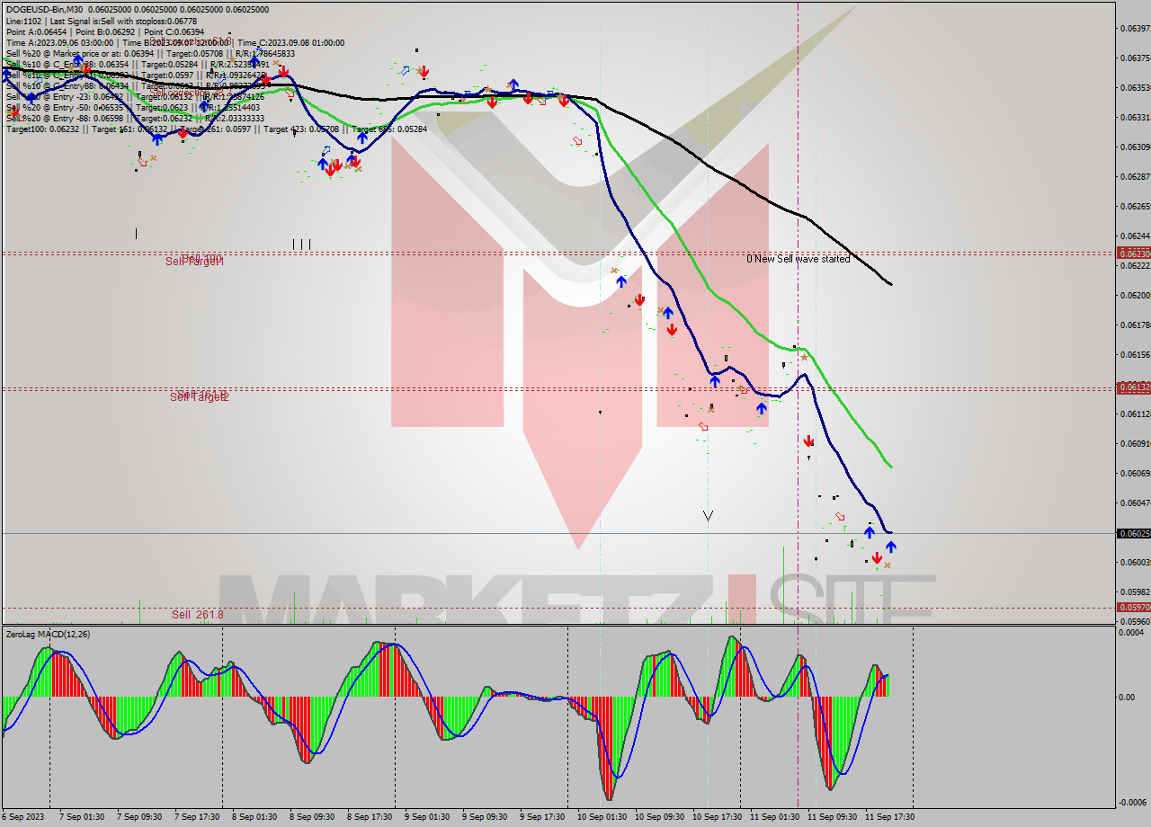Click the '8 Sep 17:30' time label
The image size is (1151, 827).
(370, 817)
